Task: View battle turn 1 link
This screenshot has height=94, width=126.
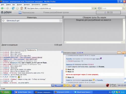Action: 77,53
